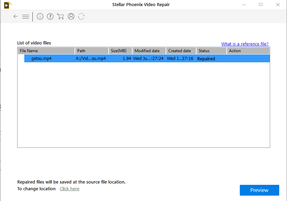This screenshot has height=201, width=287.
Task: Open the shopping cart buy icon
Action: [x=60, y=16]
